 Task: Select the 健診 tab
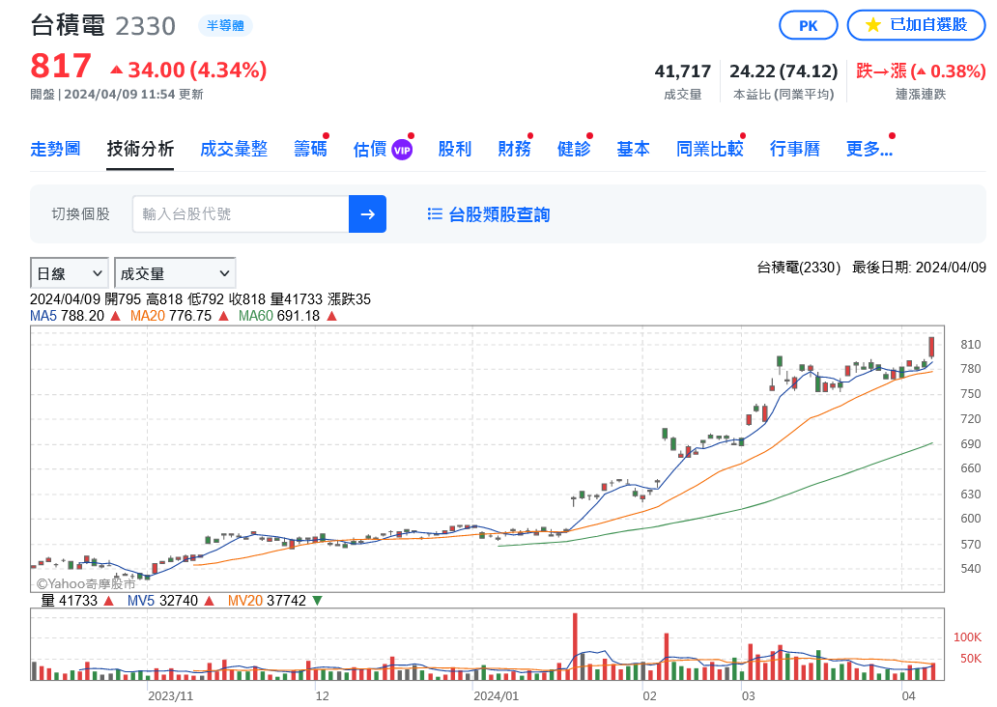(x=574, y=149)
